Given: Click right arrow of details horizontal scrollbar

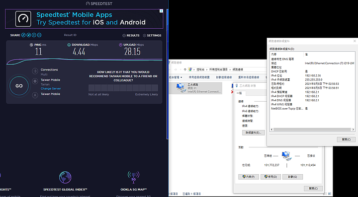Looking at the screenshot, I should (x=353, y=130).
